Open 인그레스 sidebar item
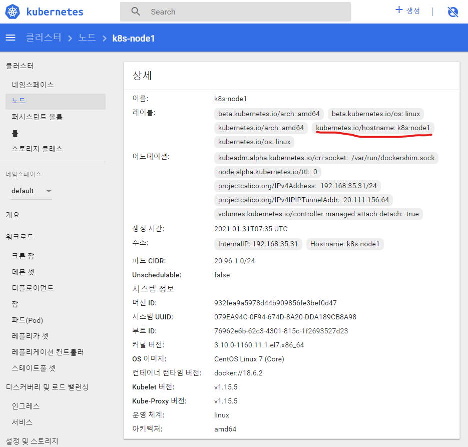Viewport: 468px width, 447px height. coord(26,406)
